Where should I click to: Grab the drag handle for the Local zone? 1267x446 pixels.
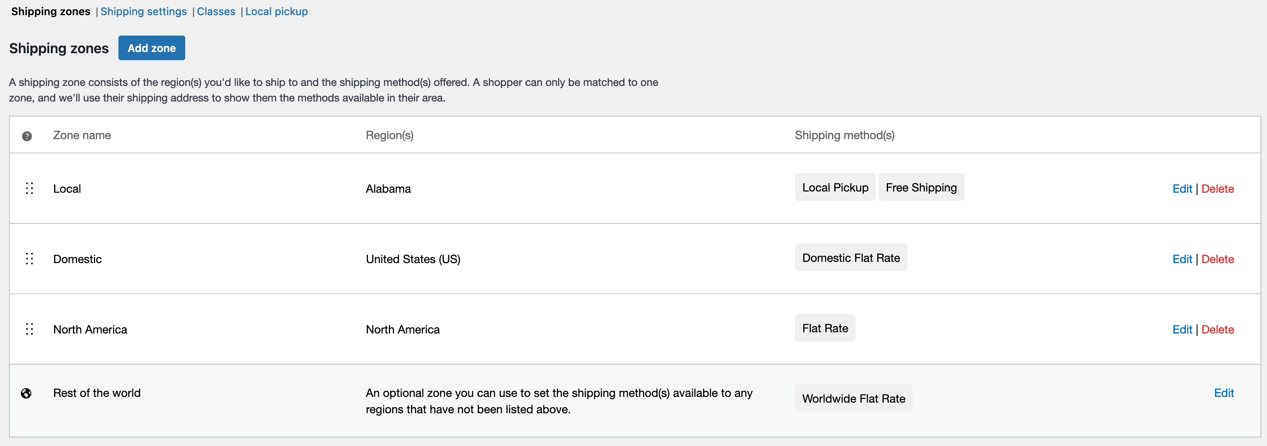[30, 188]
